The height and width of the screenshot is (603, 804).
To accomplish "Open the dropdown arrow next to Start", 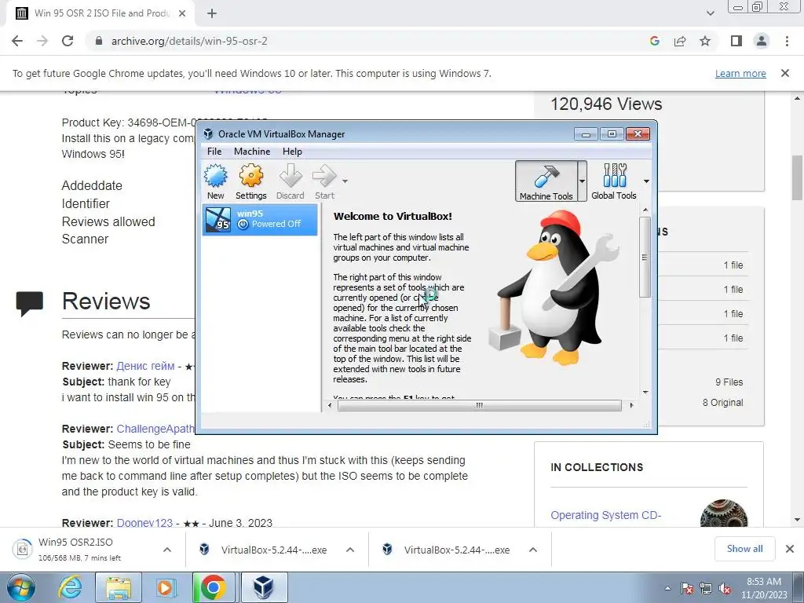I will (x=345, y=181).
